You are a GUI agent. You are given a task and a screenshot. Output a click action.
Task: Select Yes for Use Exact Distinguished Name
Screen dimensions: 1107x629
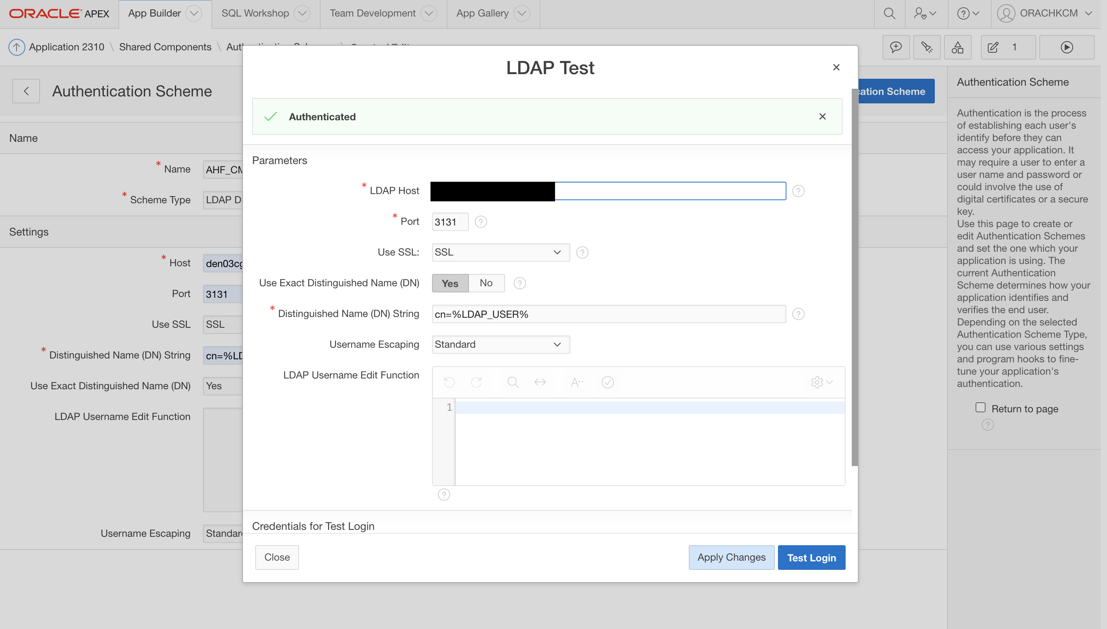click(450, 284)
